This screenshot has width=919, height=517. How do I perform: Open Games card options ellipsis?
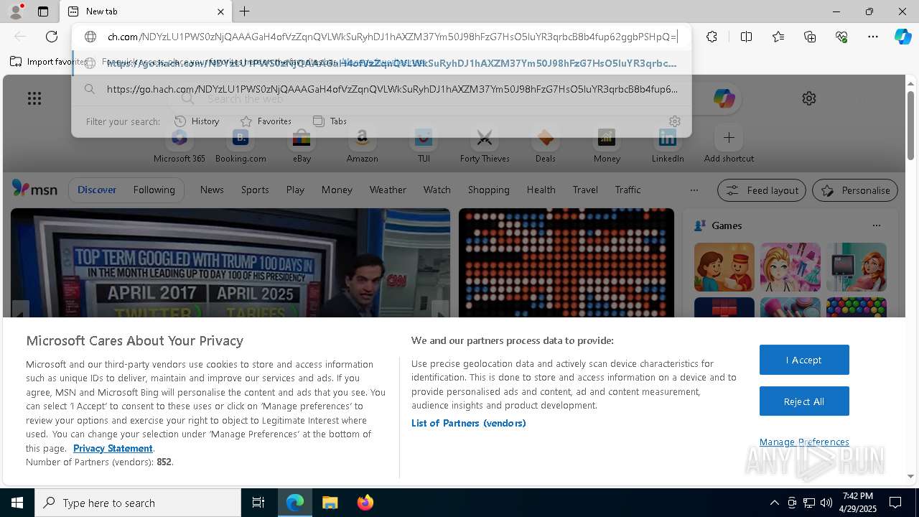click(876, 225)
